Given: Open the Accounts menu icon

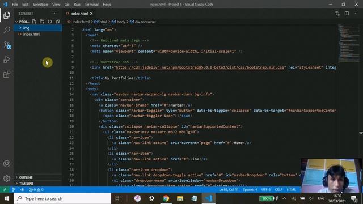Looking at the screenshot, I should pyautogui.click(x=7, y=164).
